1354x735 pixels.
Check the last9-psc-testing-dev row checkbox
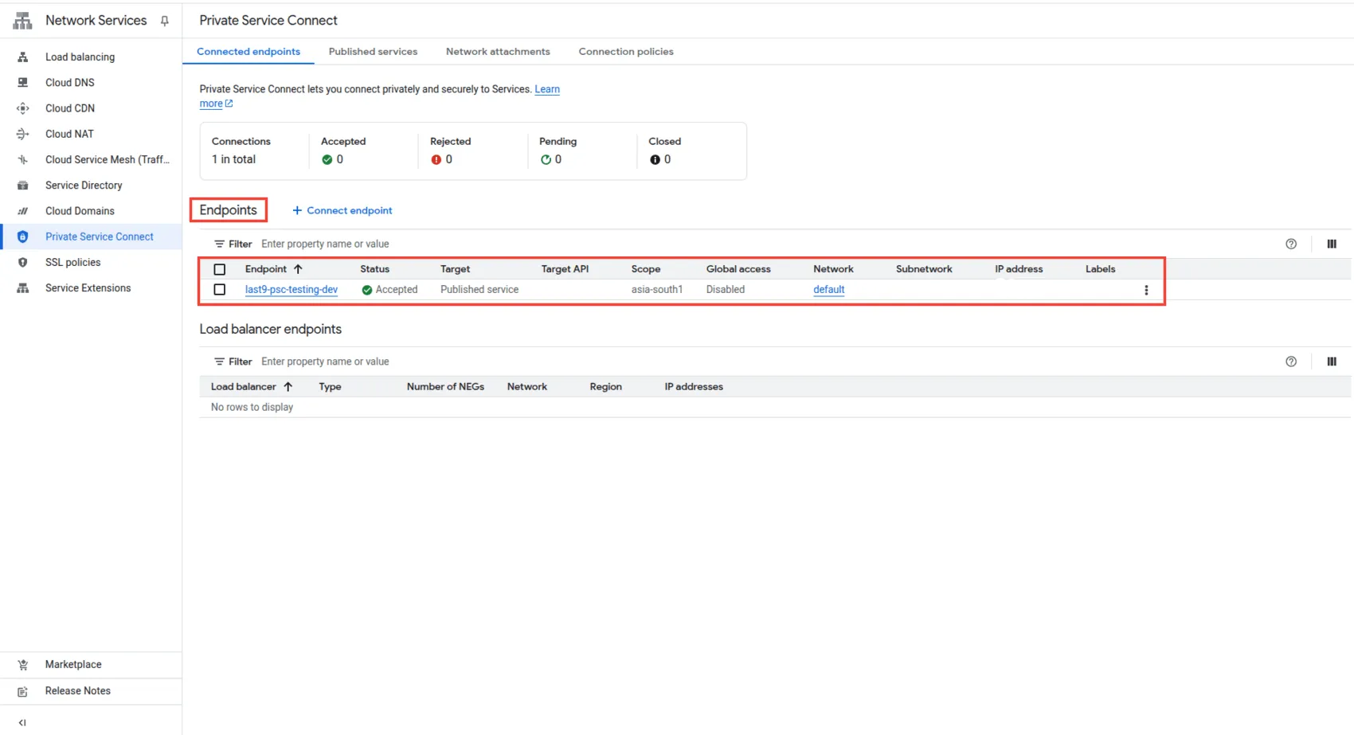(x=220, y=290)
